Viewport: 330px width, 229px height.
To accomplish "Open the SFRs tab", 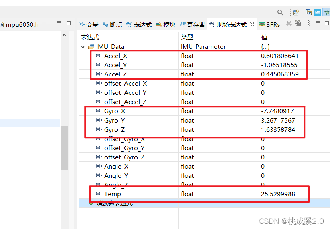I will coord(269,24).
